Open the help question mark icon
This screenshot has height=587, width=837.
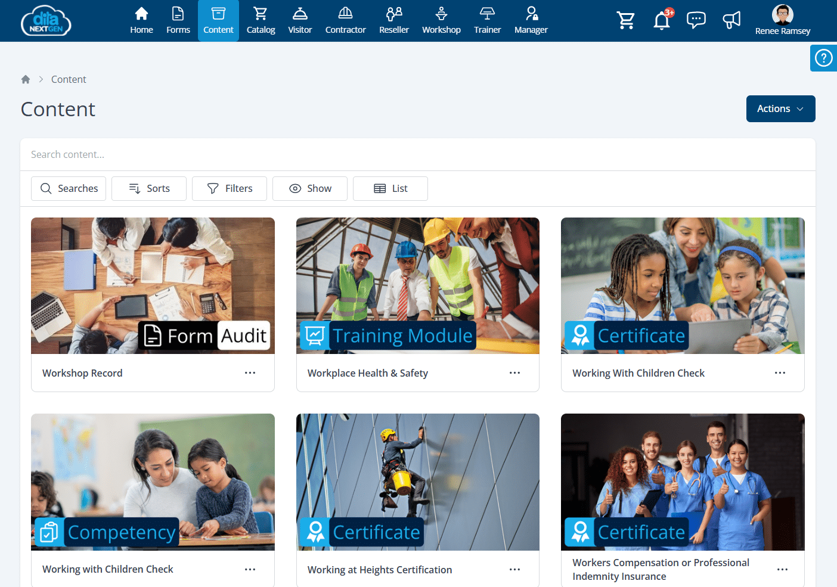tap(823, 58)
